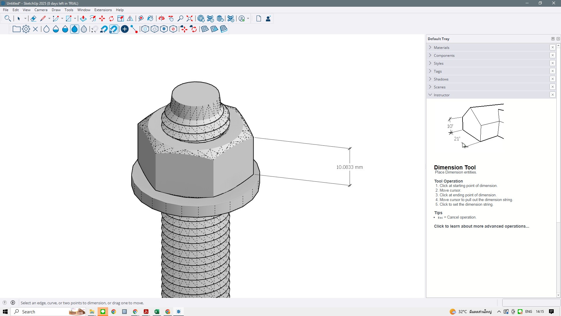
Task: Toggle the highlighted magnet snap icon
Action: pos(113,29)
